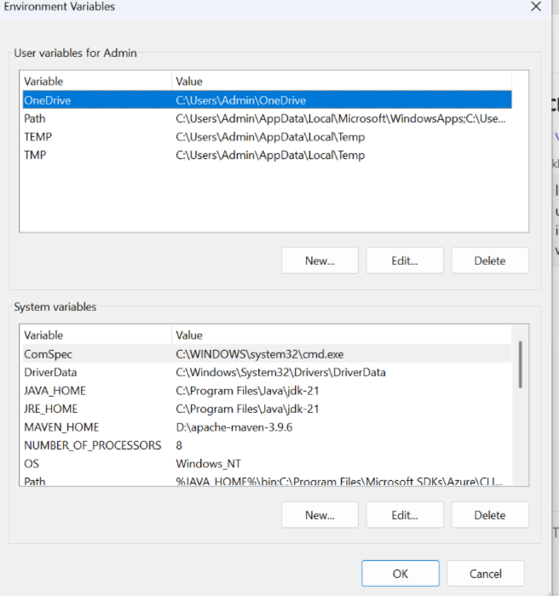Open Edit for System variables
The height and width of the screenshot is (596, 559).
(x=405, y=515)
